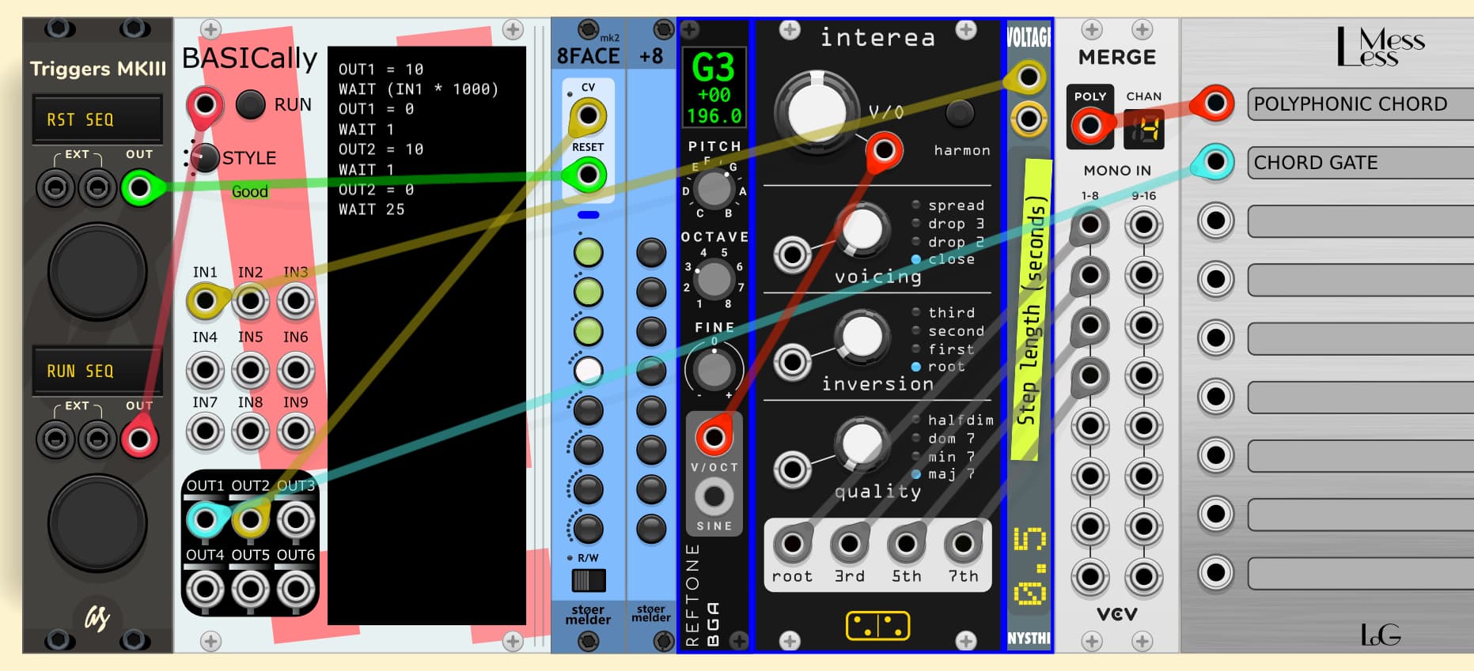Click the interea 5th output jack
Screen dimensions: 1474x671
tap(906, 544)
